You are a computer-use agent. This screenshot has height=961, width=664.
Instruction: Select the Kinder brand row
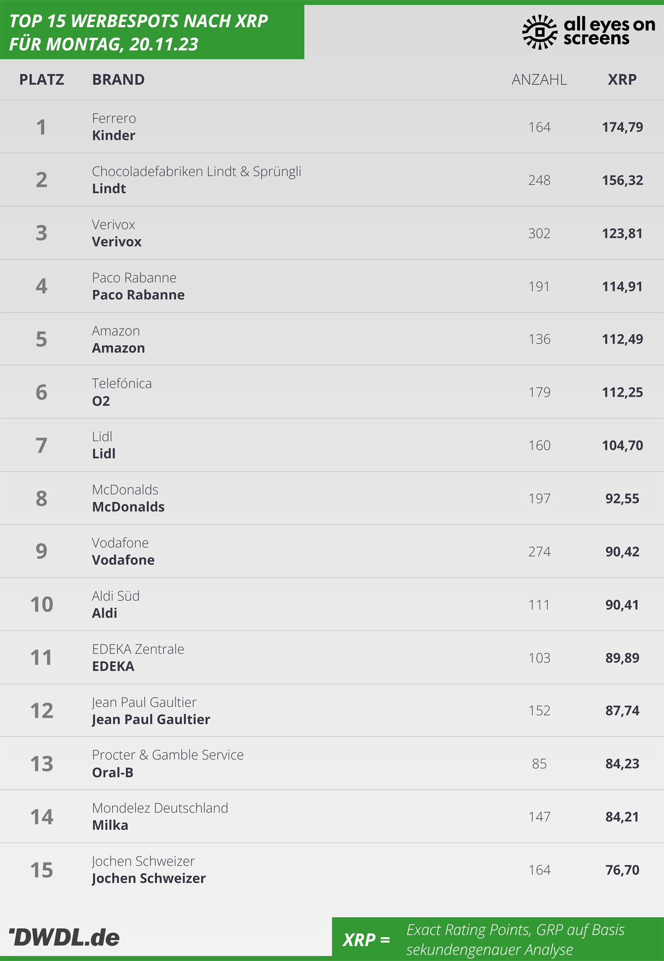coord(332,127)
